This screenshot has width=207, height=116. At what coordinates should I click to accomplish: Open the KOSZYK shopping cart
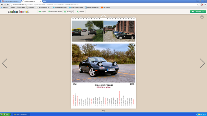pos(198,12)
